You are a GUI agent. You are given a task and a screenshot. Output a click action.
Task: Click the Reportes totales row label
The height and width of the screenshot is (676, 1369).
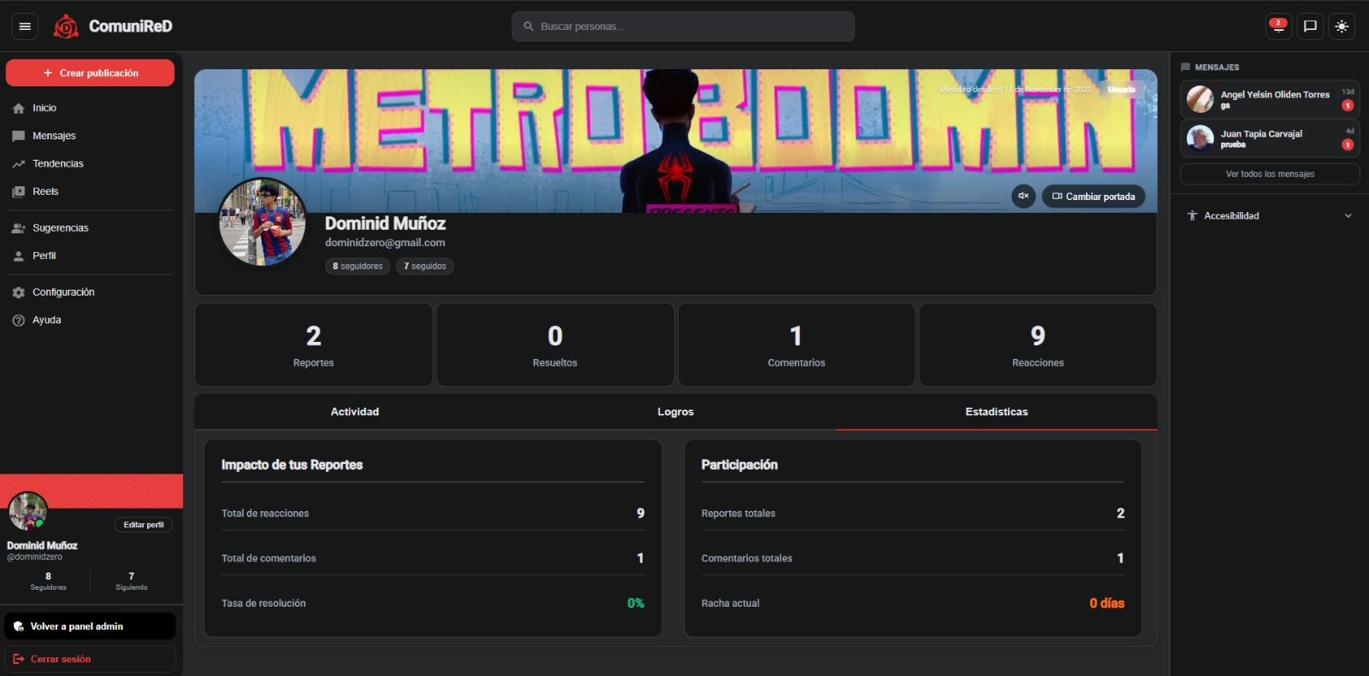pyautogui.click(x=738, y=514)
